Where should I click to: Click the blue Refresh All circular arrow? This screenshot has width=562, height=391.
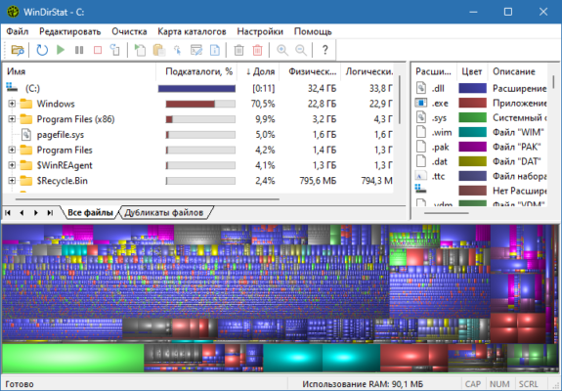(42, 50)
